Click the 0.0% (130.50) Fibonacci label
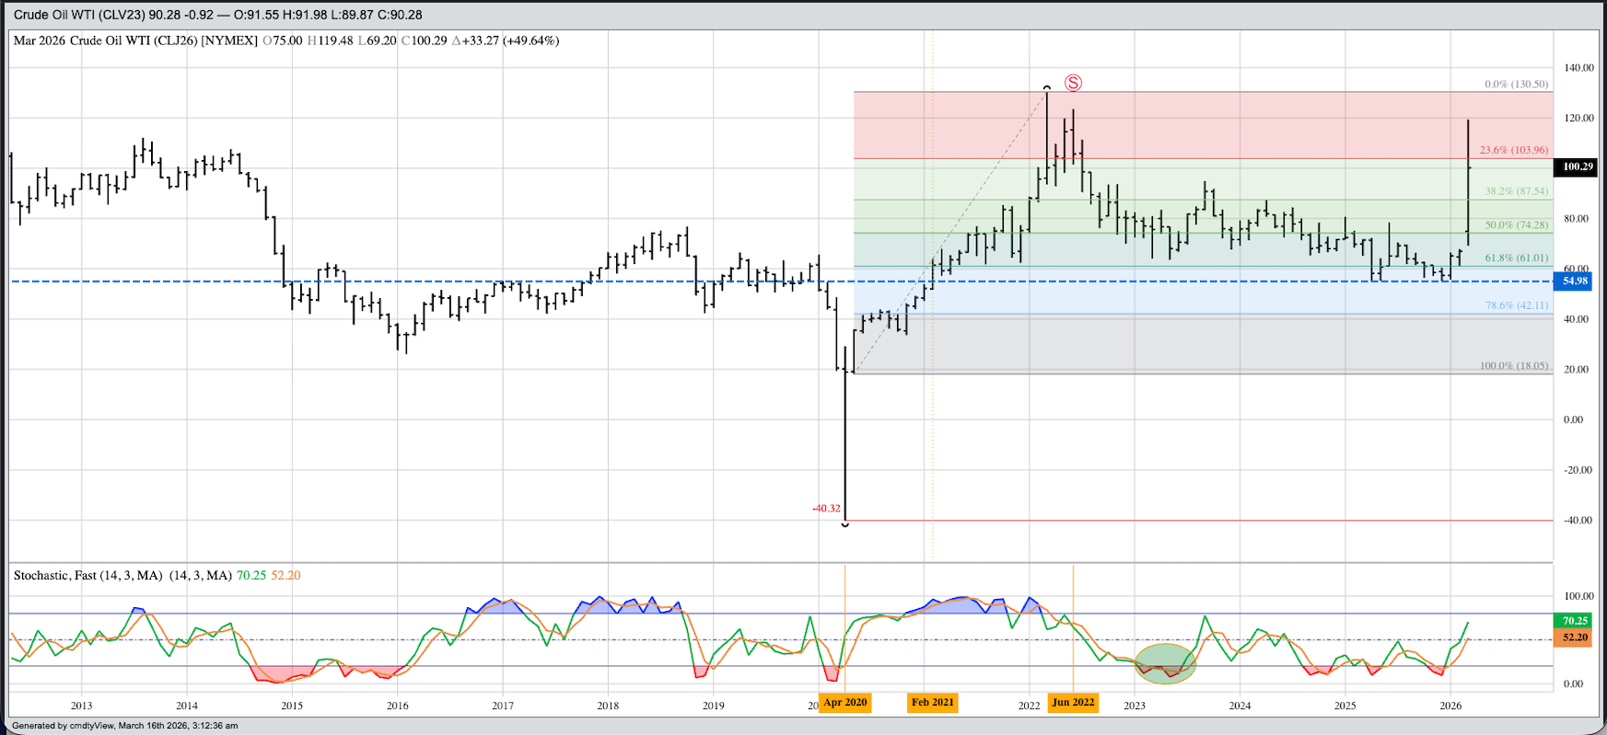1607x735 pixels. 1516,84
